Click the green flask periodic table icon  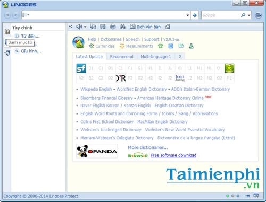pyautogui.click(x=191, y=46)
